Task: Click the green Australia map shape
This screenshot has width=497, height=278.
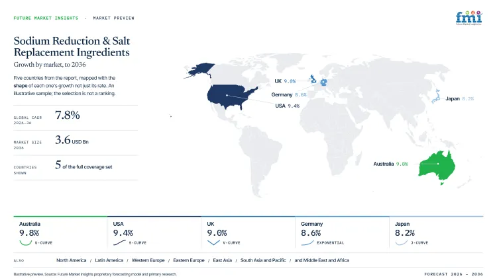Action: pyautogui.click(x=437, y=164)
